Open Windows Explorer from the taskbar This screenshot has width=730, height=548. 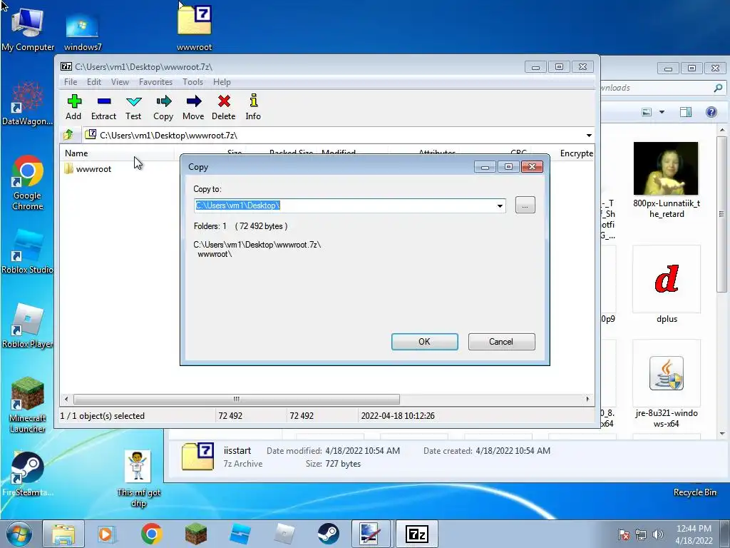[63, 534]
